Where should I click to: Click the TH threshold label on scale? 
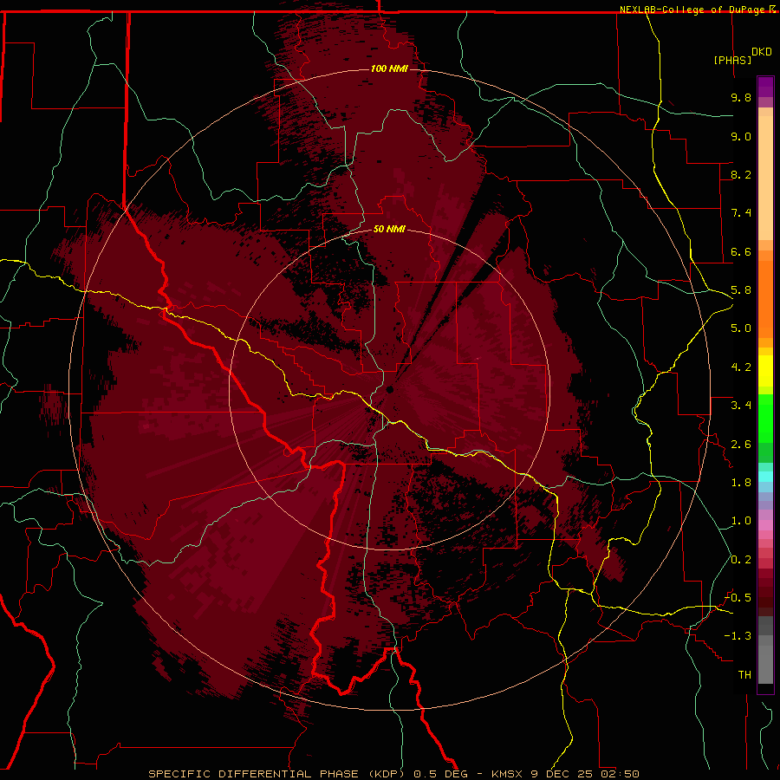(744, 675)
